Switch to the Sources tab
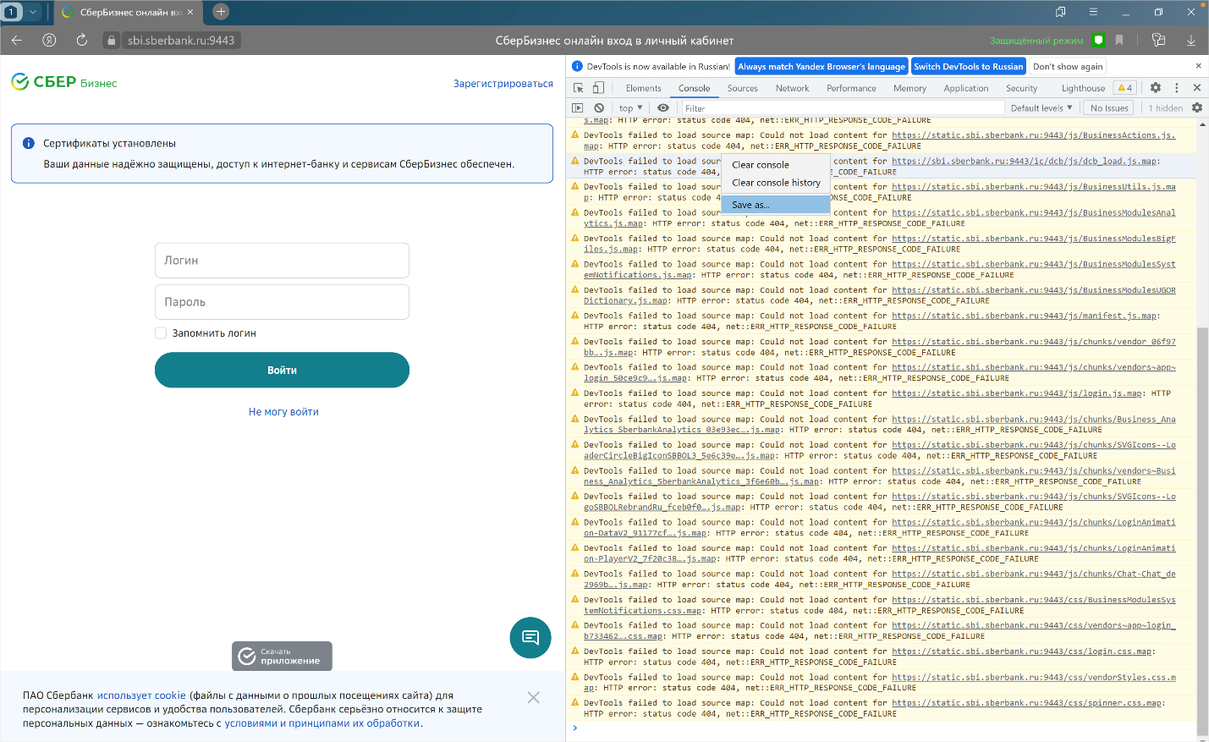 pyautogui.click(x=742, y=88)
